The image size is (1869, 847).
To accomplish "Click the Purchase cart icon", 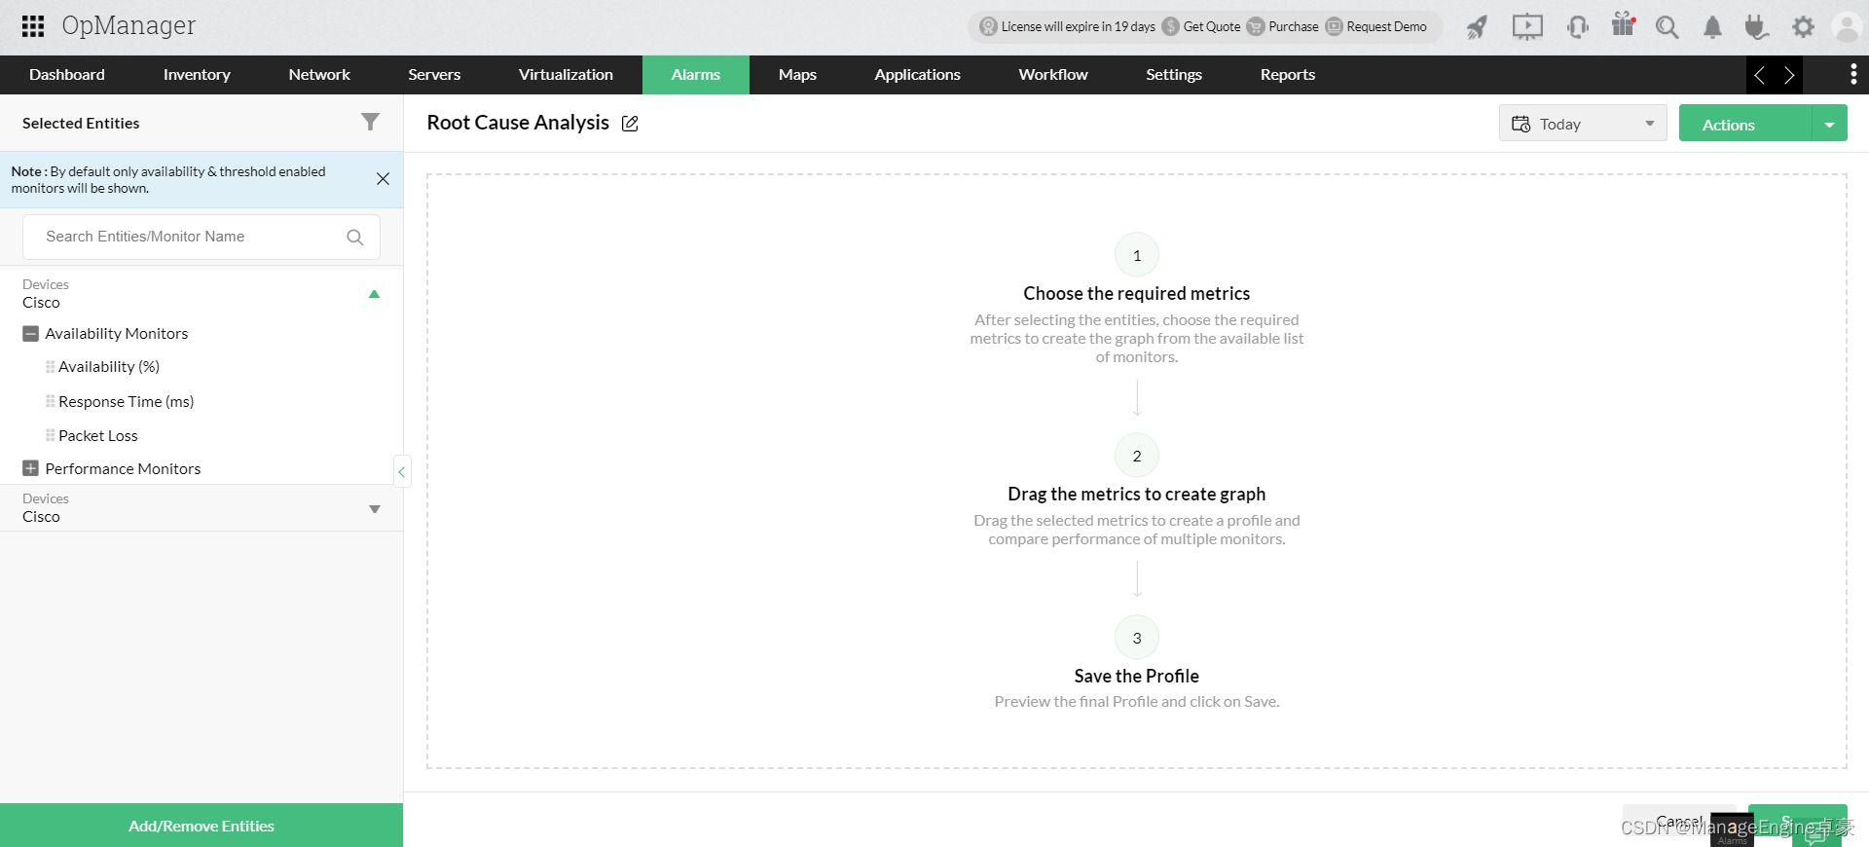I will (1256, 26).
